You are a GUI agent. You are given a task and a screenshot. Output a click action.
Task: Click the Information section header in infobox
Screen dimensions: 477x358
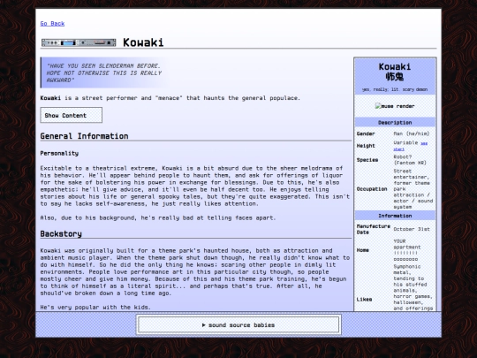click(395, 216)
